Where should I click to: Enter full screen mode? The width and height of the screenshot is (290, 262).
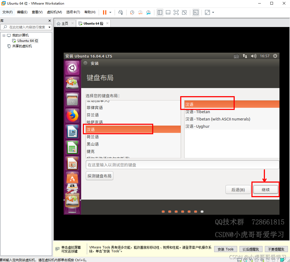tap(176, 12)
